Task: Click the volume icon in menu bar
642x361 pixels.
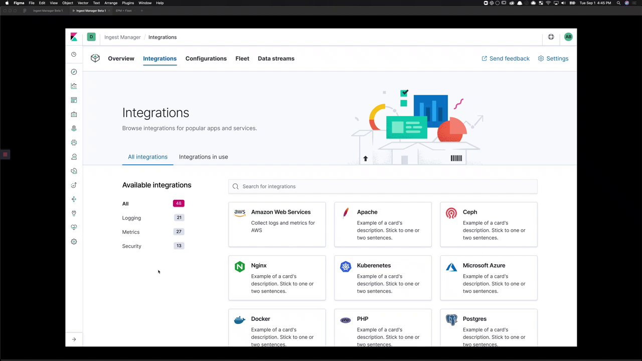Action: pos(564,3)
